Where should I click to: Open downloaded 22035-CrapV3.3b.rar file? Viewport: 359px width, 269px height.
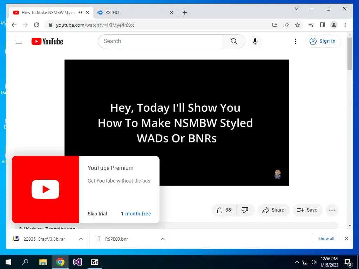[x=44, y=239]
